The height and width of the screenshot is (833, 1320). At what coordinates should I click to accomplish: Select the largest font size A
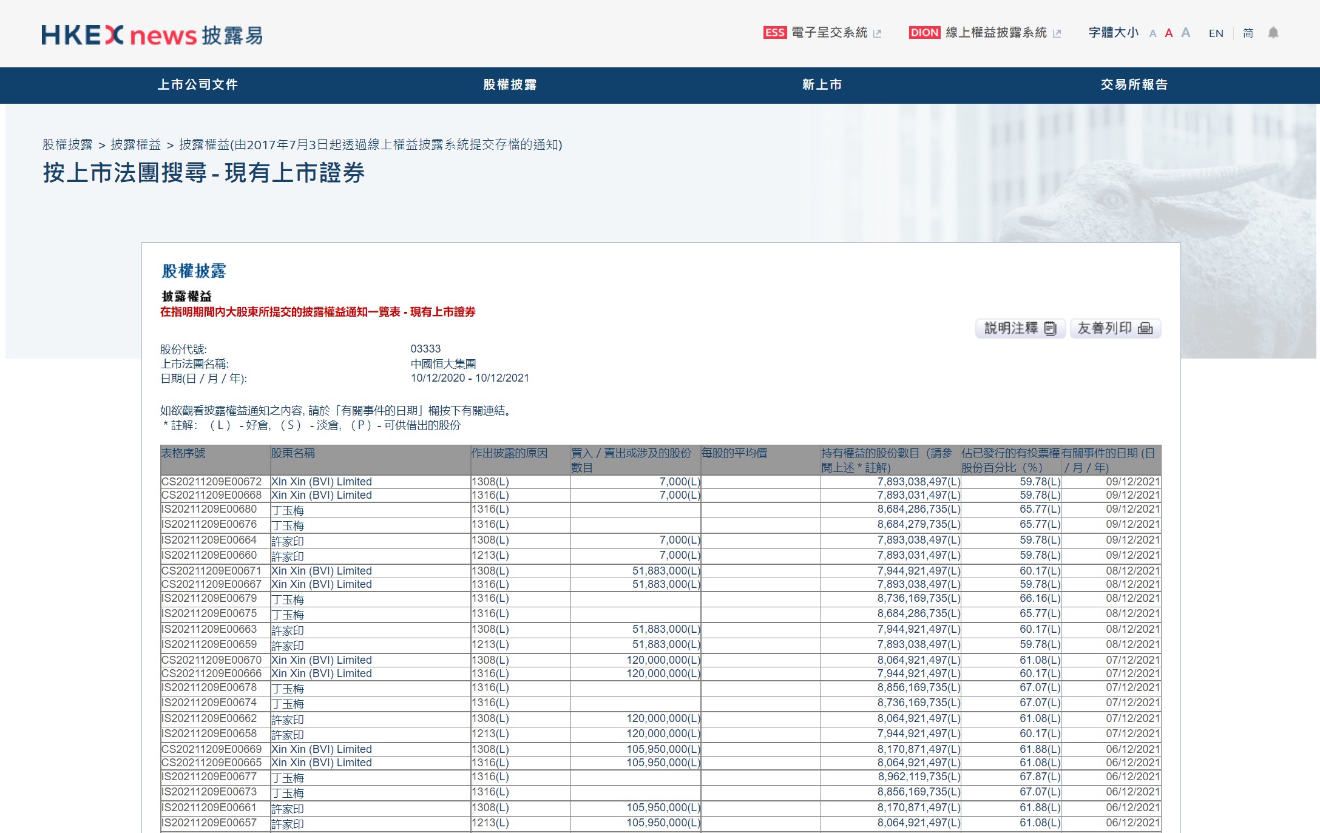[x=1185, y=33]
